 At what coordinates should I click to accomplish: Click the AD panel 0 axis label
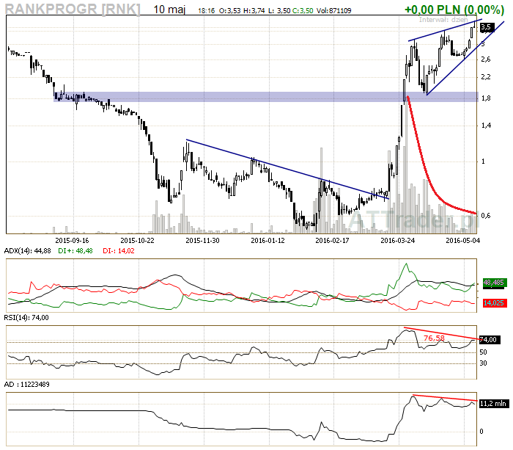tap(481, 432)
